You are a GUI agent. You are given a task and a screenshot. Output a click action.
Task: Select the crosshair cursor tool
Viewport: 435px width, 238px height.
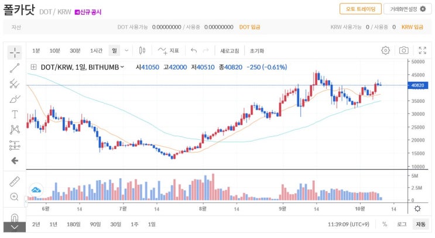(15, 53)
